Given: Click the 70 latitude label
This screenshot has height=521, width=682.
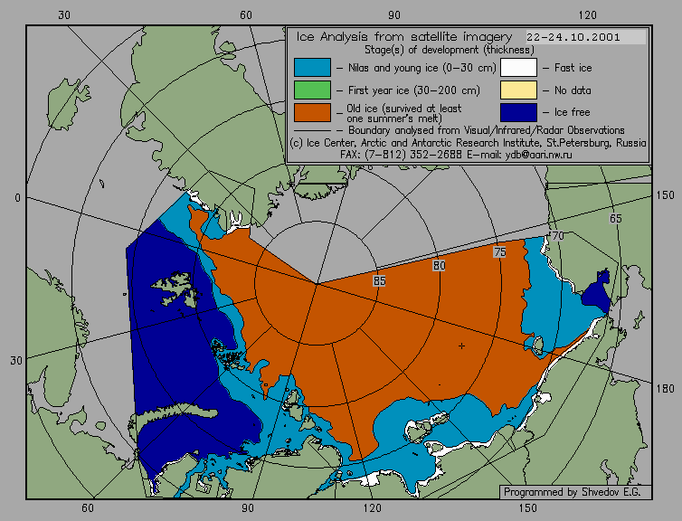Looking at the screenshot, I should point(557,236).
